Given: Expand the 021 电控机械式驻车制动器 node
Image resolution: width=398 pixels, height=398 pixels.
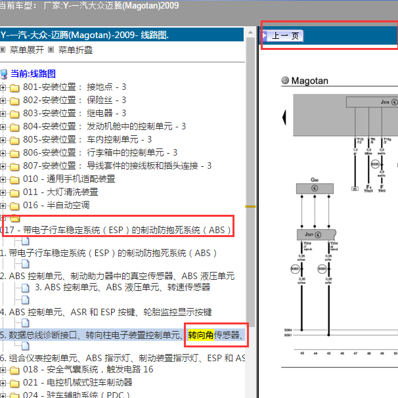Looking at the screenshot, I should pos(3,383).
